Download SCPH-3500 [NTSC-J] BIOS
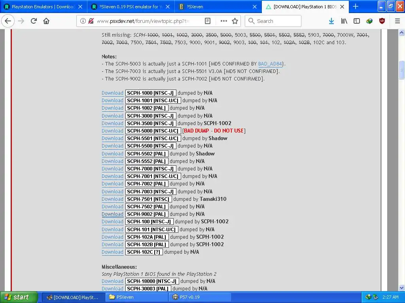This screenshot has height=303, width=405. 112,123
